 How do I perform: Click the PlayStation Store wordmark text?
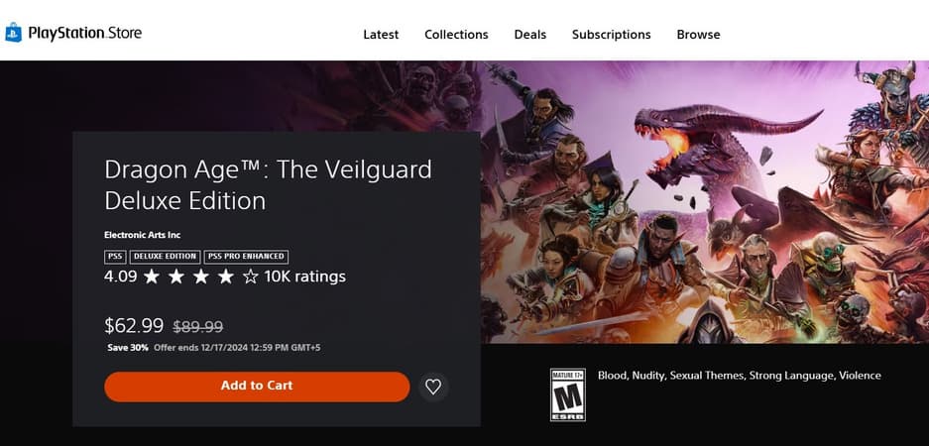coord(85,34)
